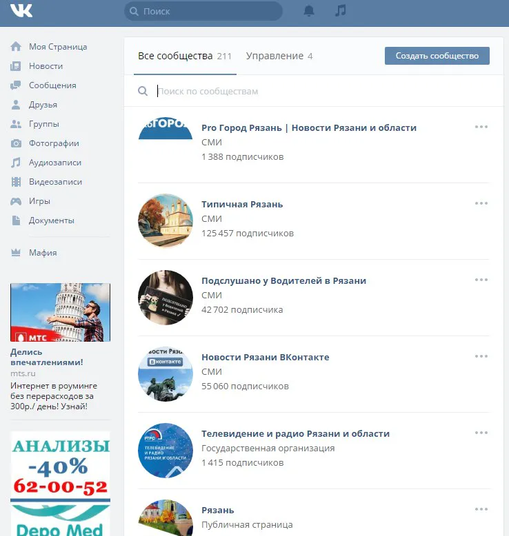Open Телевидение и радио Рязани и области
Image resolution: width=509 pixels, height=536 pixels.
point(295,433)
